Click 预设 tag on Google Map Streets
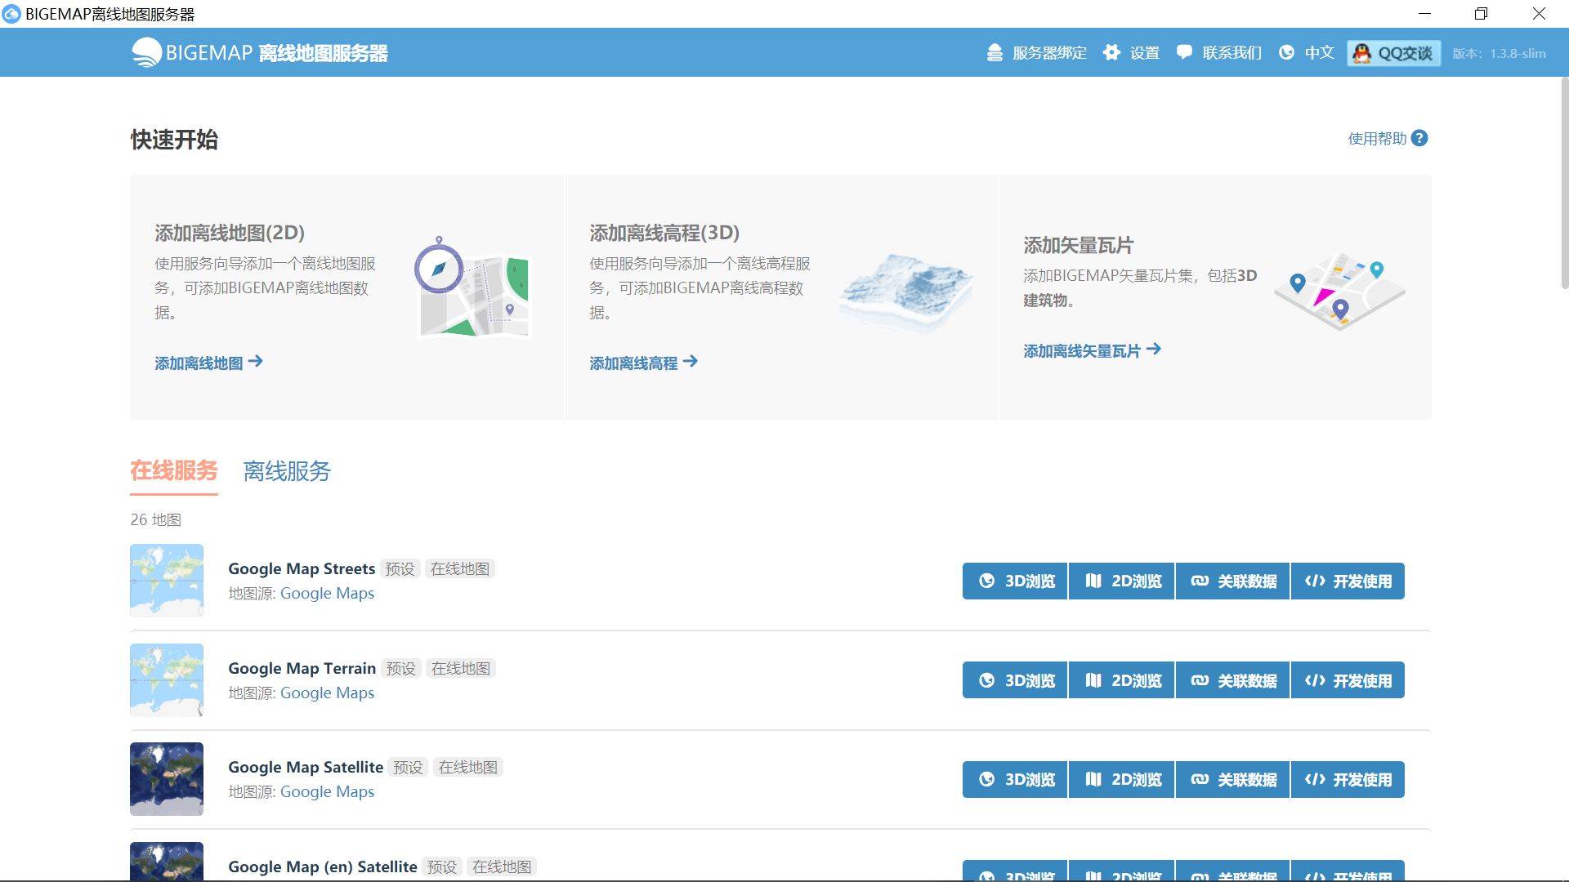The width and height of the screenshot is (1569, 882). [400, 569]
